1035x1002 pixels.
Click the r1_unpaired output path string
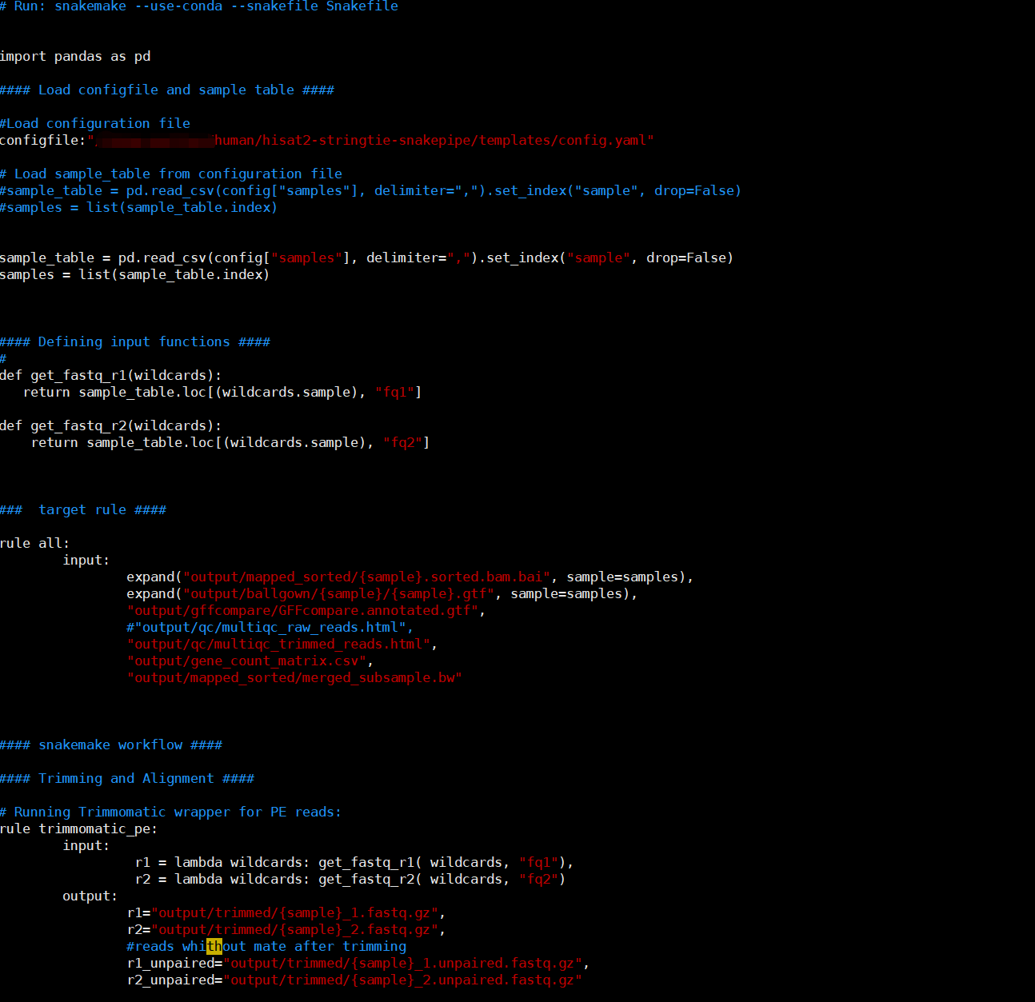(404, 963)
